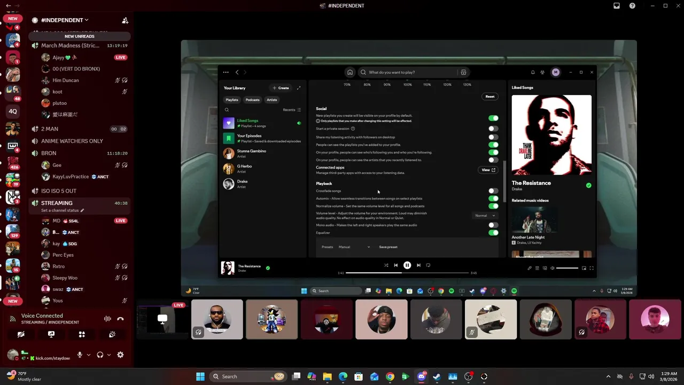Open Spotify friend activity icon

point(542,72)
